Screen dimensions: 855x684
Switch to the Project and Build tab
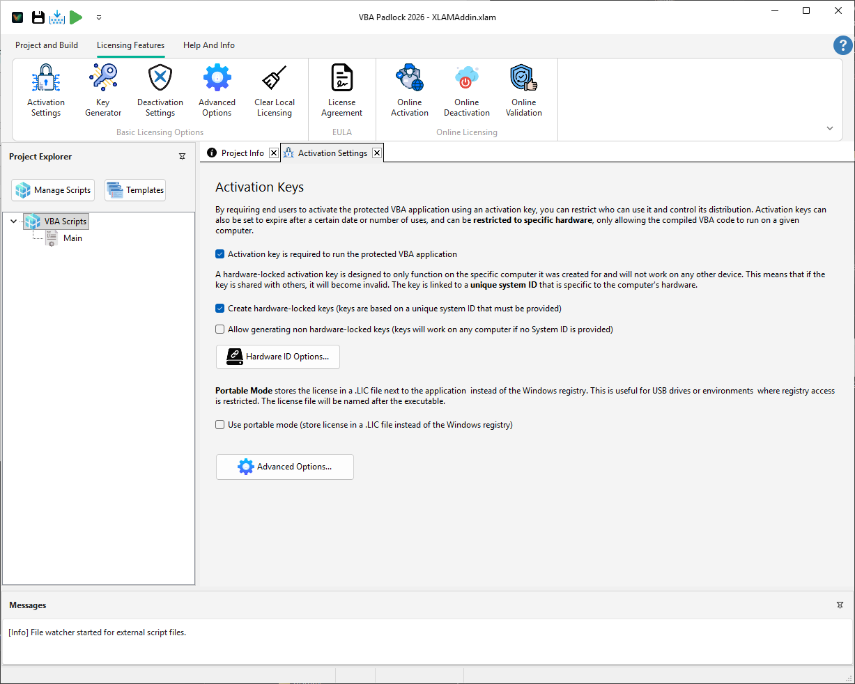pos(47,45)
